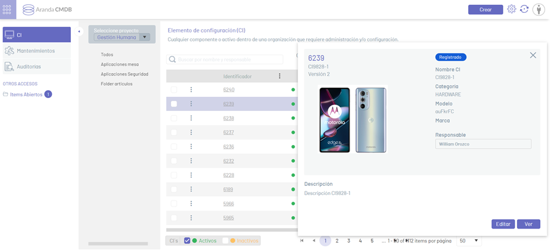The height and width of the screenshot is (251, 550).
Task: Go to page 2
Action: (337, 241)
